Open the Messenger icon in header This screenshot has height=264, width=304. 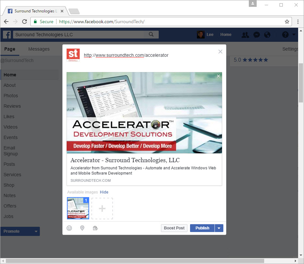click(257, 35)
